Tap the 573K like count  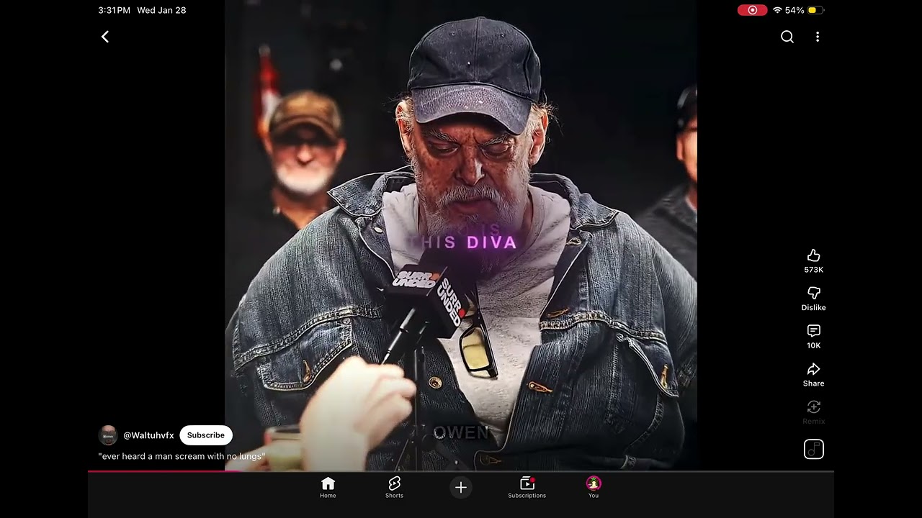814,270
